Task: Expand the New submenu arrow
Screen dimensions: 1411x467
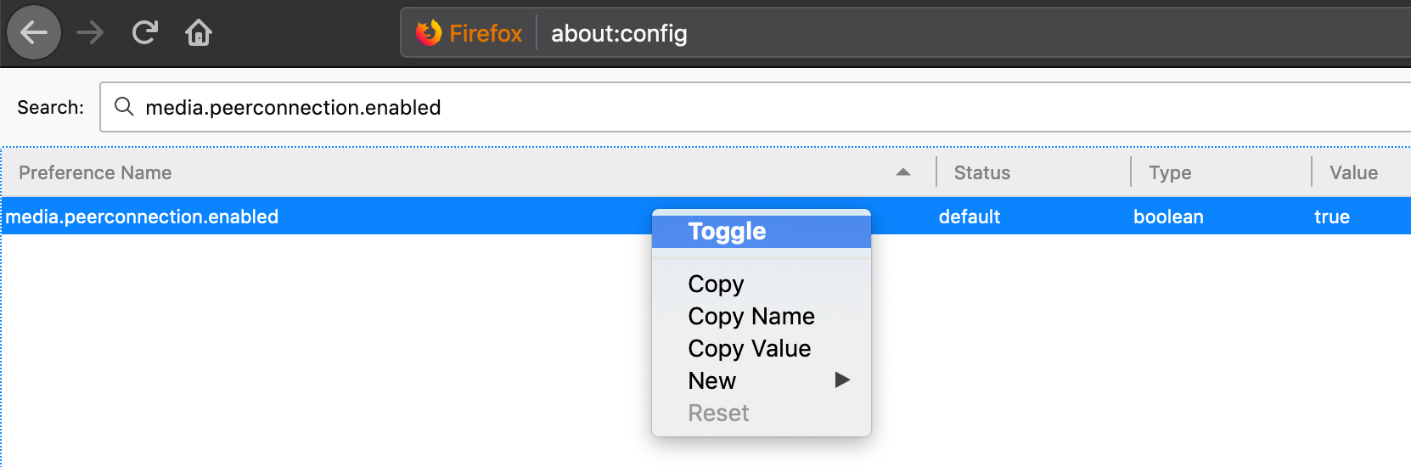Action: click(x=841, y=380)
